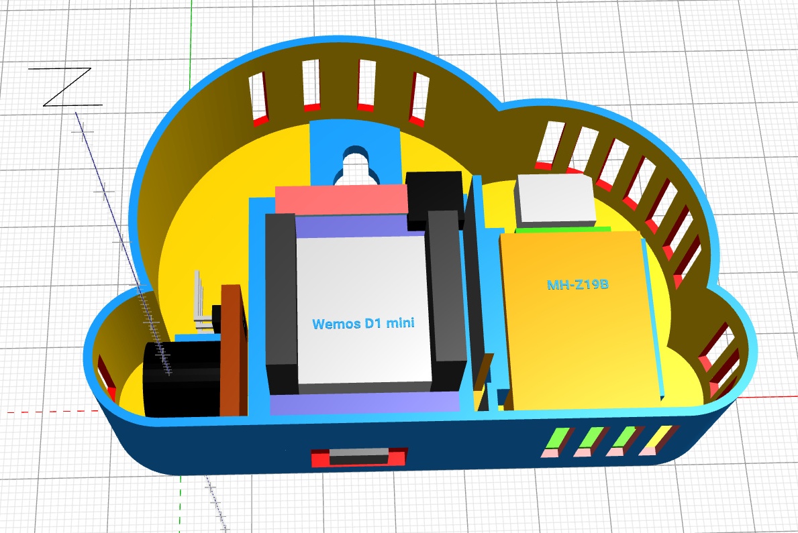Select the purple strip below the Wemos board
The width and height of the screenshot is (798, 533).
[362, 404]
